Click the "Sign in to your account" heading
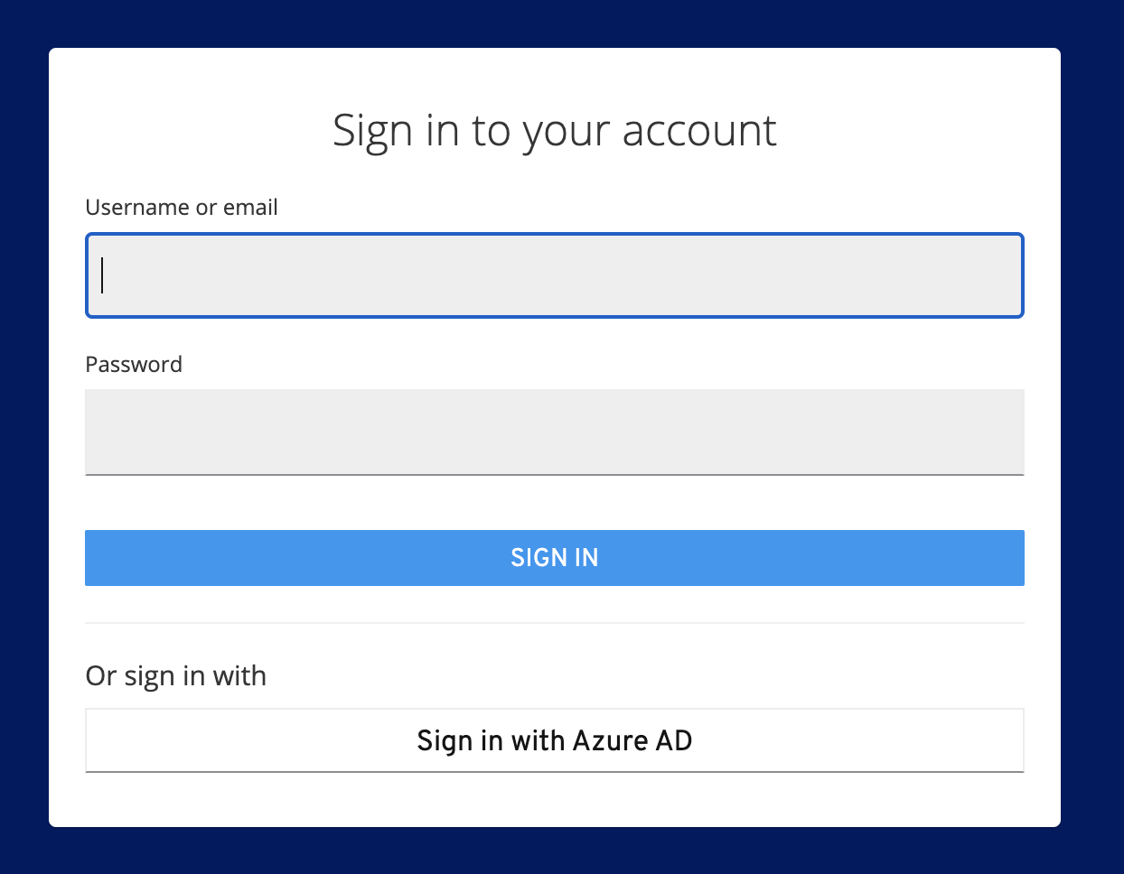The height and width of the screenshot is (874, 1124). click(x=554, y=131)
